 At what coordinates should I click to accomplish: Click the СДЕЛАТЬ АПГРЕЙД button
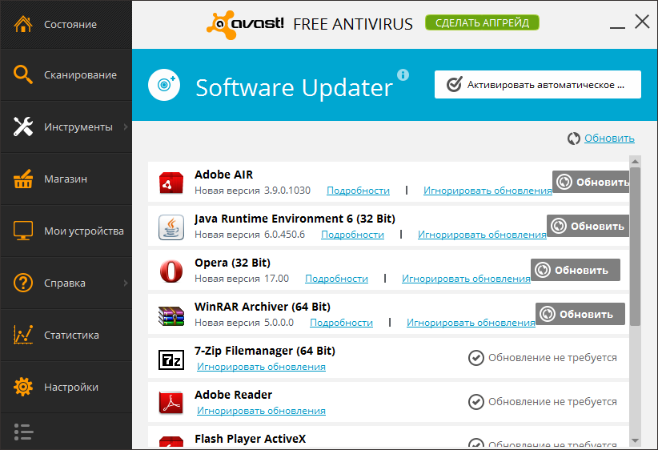click(482, 22)
